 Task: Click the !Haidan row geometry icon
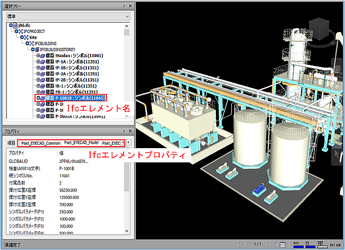[42, 56]
